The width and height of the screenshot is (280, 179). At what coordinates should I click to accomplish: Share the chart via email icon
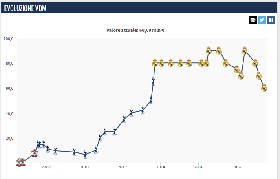coord(253,20)
